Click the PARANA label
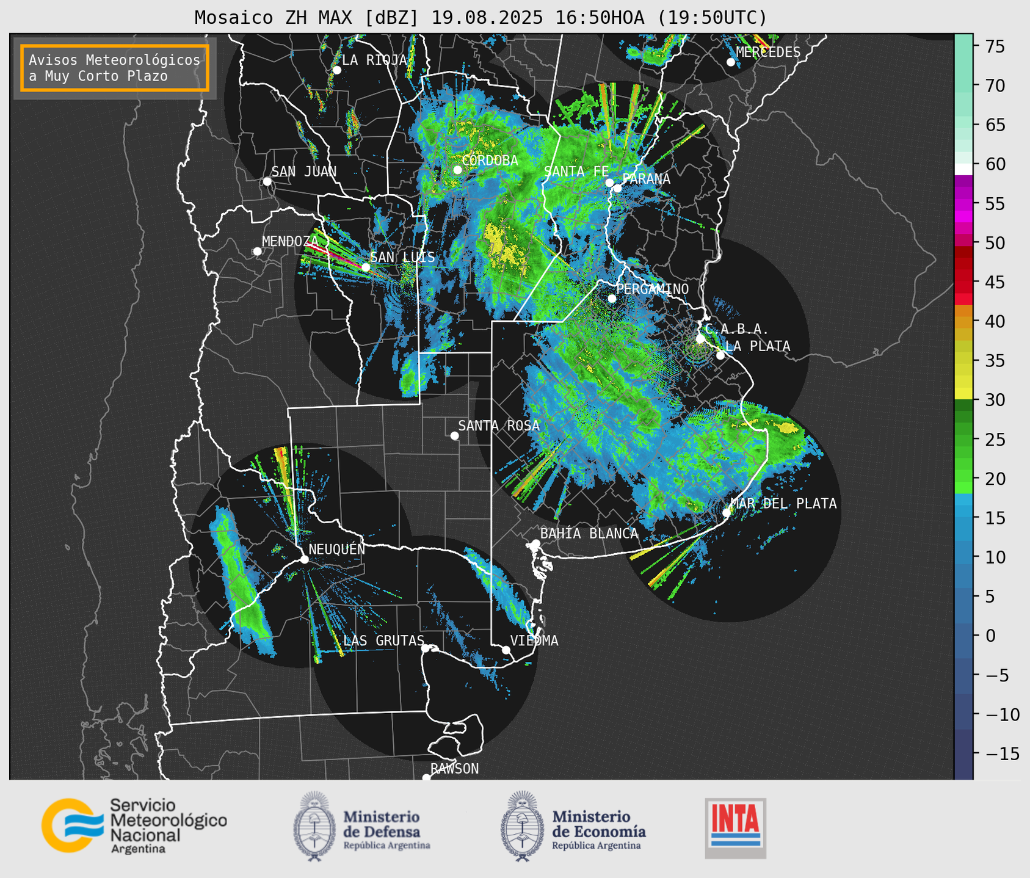Viewport: 1030px width, 878px height. pyautogui.click(x=646, y=179)
